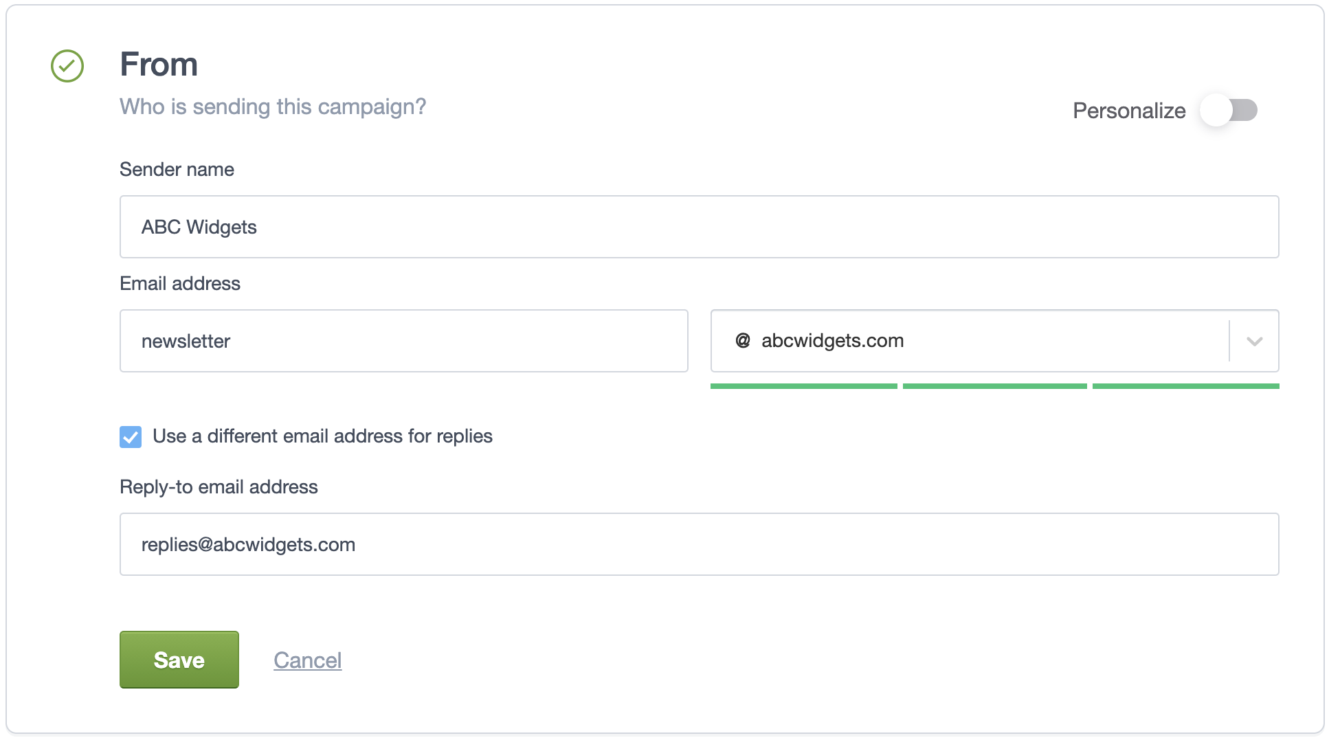
Task: Click the first green domain status bar segment
Action: 803,386
